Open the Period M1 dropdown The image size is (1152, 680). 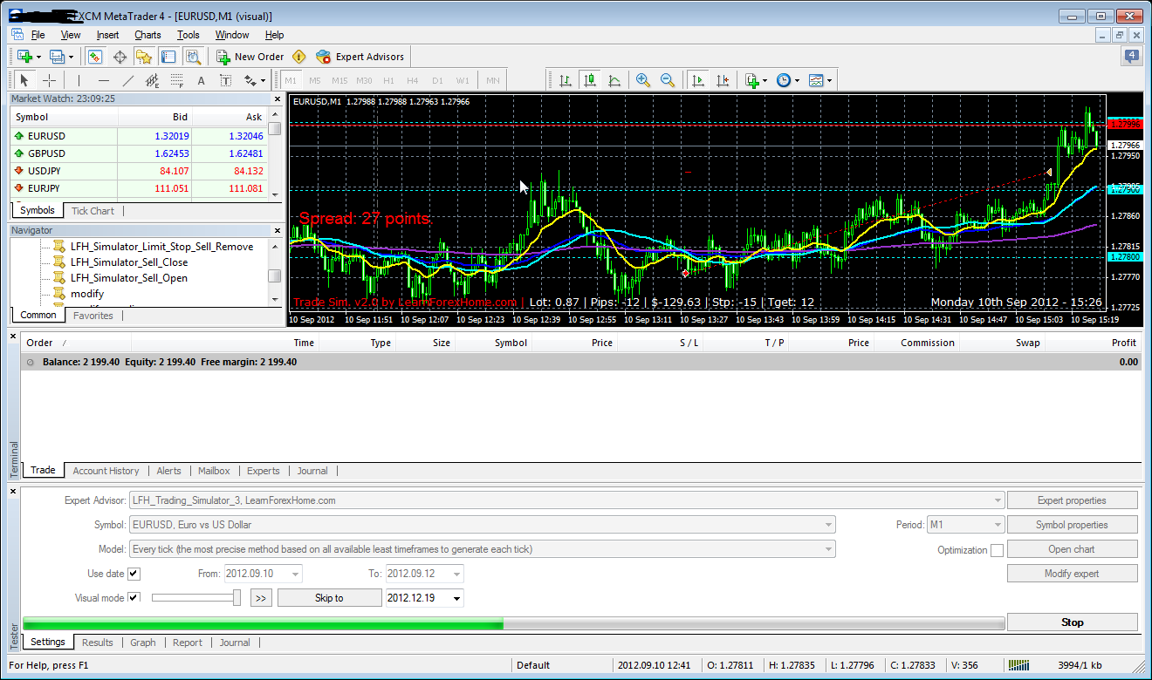[x=966, y=525]
